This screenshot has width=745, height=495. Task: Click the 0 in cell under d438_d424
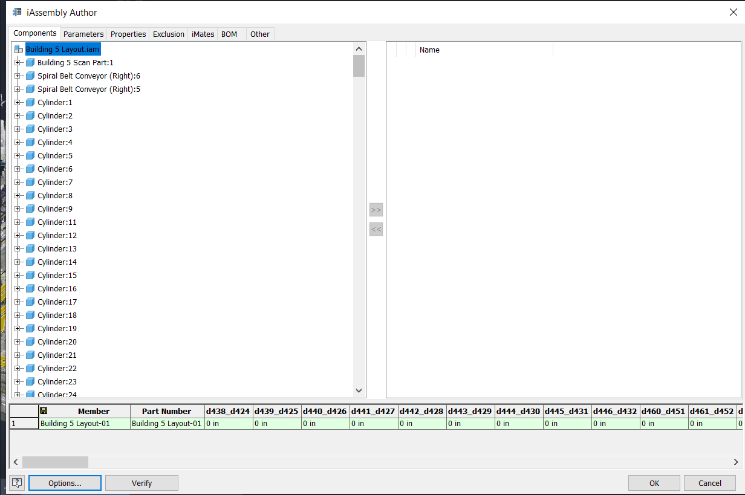[228, 424]
